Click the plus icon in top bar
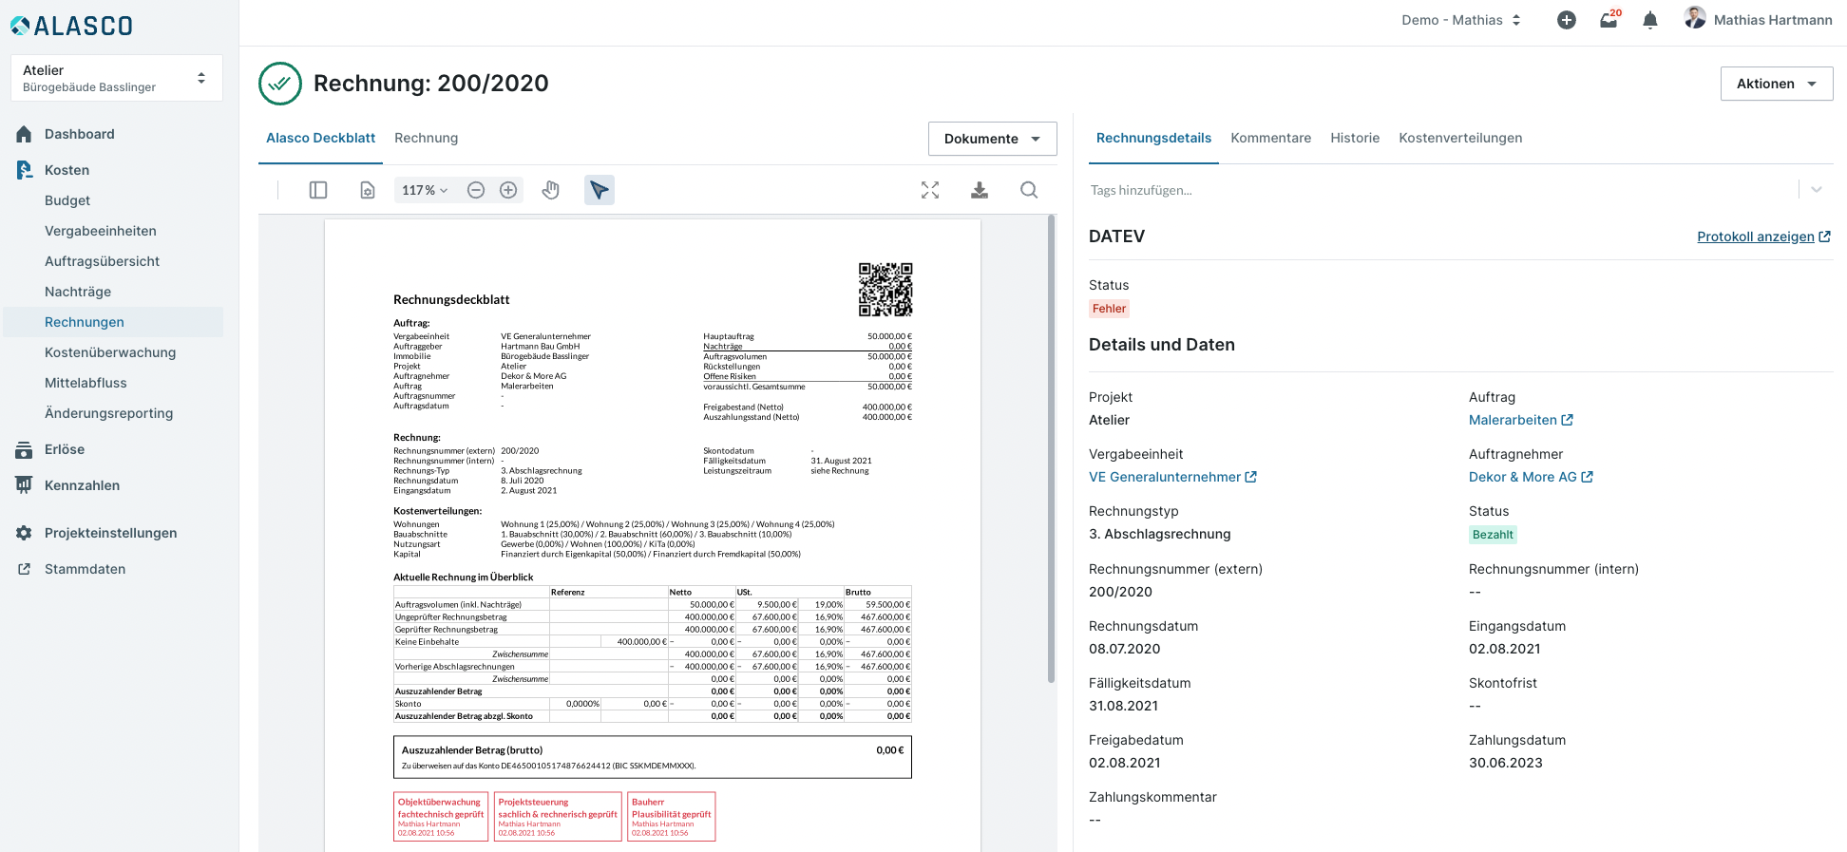 (x=1567, y=20)
